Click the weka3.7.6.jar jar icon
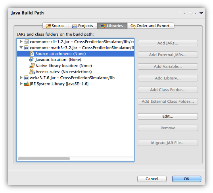Viewport: 213px width, 193px height. (x=26, y=78)
